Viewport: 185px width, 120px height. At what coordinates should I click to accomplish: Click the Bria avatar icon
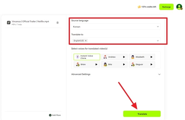(105, 64)
